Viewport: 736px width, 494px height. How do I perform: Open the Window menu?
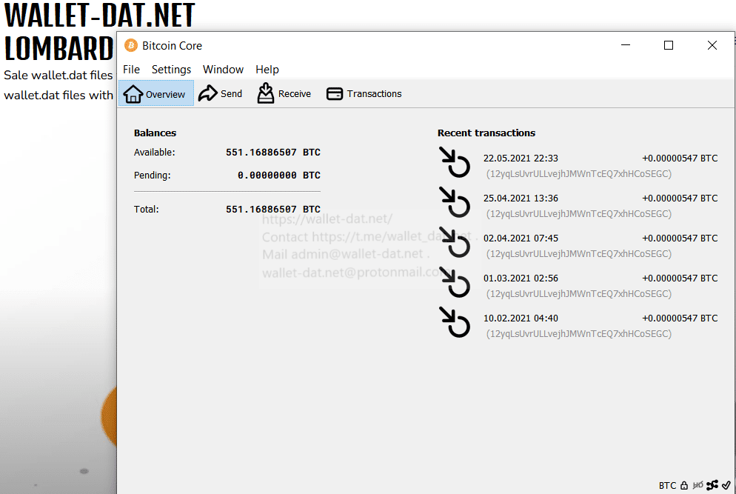[x=223, y=70]
